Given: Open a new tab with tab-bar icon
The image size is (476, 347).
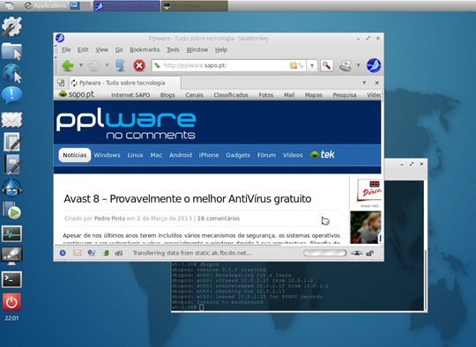Looking at the screenshot, I should click(61, 83).
